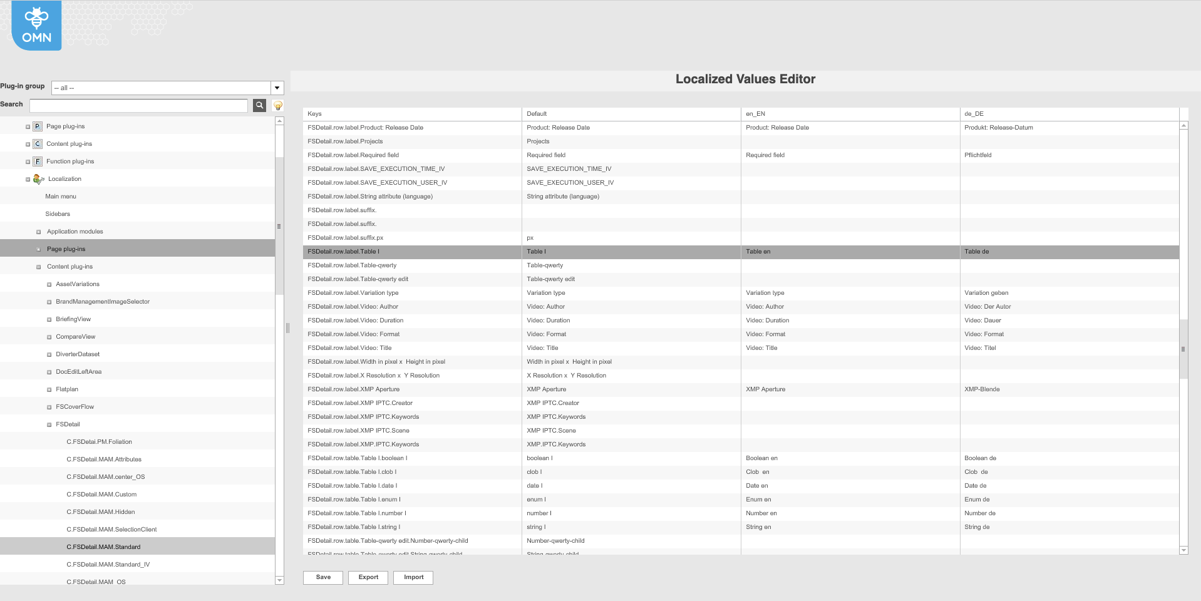This screenshot has height=601, width=1201.
Task: Collapse the Content plug-ins node
Action: click(39, 266)
